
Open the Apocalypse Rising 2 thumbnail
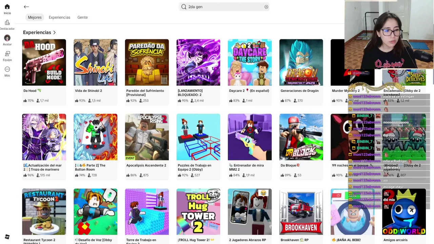coord(147,137)
